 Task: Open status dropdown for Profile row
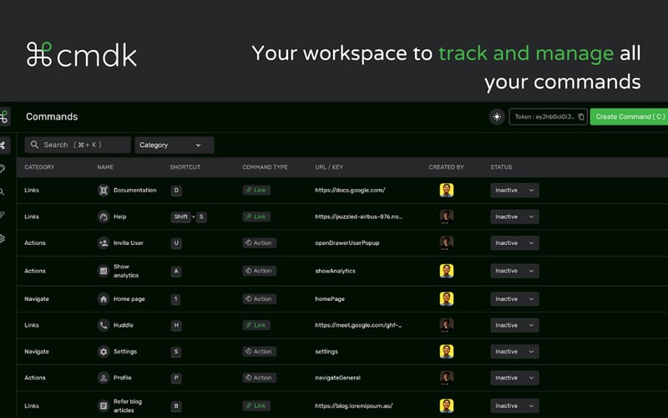pyautogui.click(x=514, y=378)
